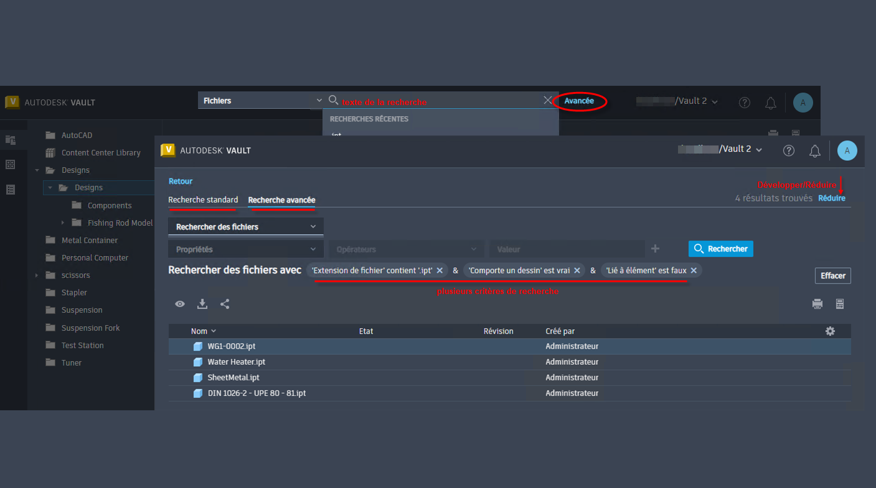Image resolution: width=876 pixels, height=488 pixels.
Task: Select the Test Station folder
Action: tap(82, 346)
